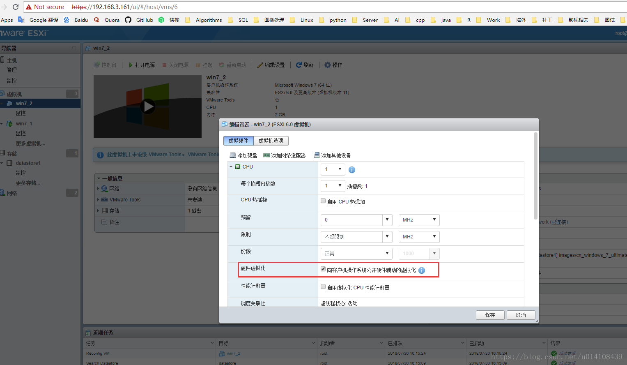Open the 任务 column header dropdown
Image resolution: width=627 pixels, height=365 pixels.
pos(212,343)
